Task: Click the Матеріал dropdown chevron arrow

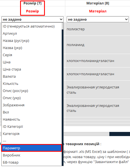Action: (x=126, y=19)
